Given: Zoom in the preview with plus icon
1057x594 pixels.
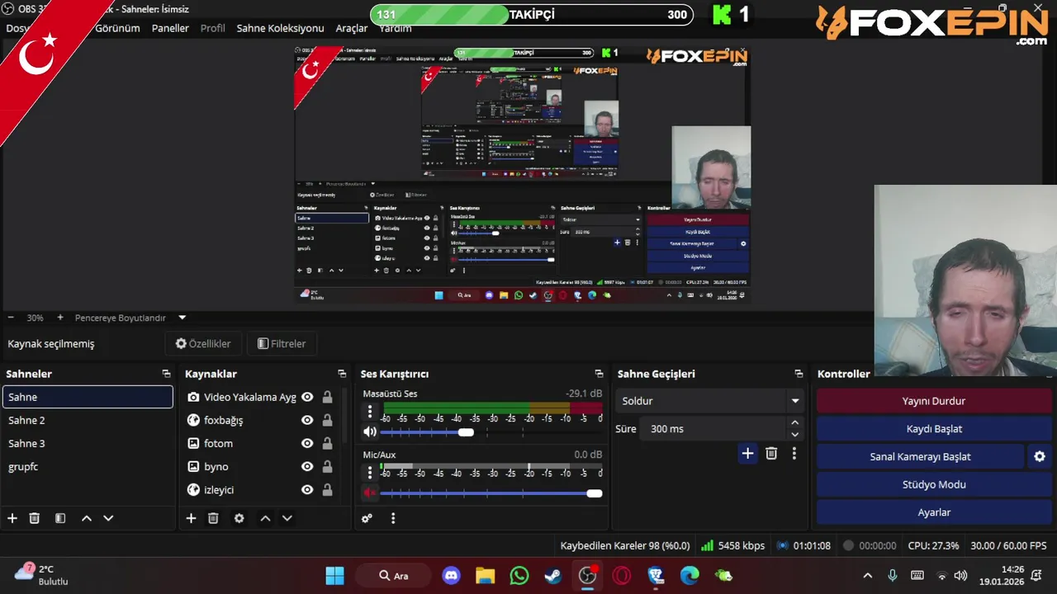Looking at the screenshot, I should 60,318.
